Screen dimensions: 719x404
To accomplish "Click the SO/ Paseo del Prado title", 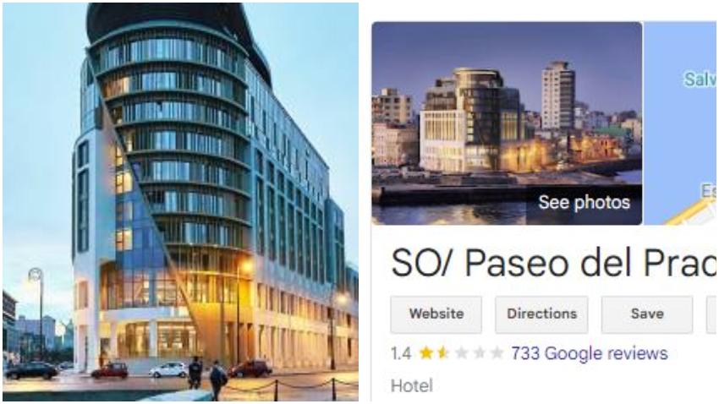I will click(x=553, y=264).
